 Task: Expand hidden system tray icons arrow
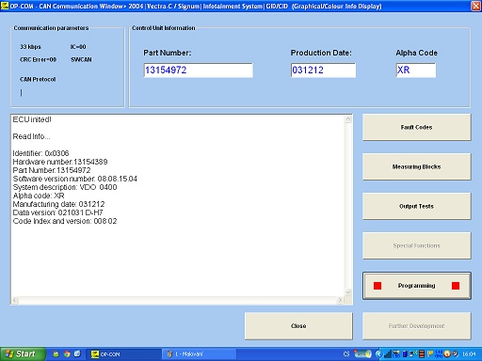(378, 354)
